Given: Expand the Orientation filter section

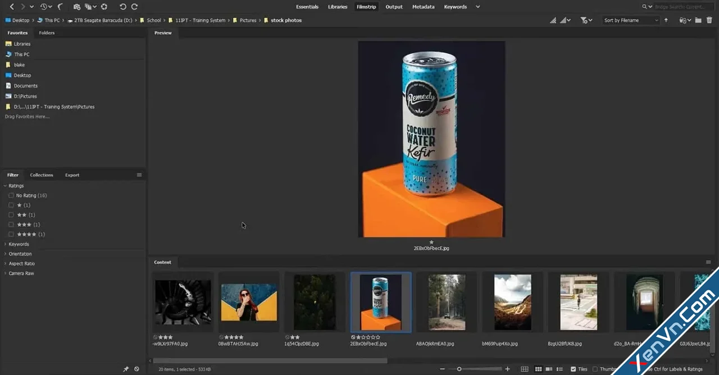Looking at the screenshot, I should [x=5, y=254].
